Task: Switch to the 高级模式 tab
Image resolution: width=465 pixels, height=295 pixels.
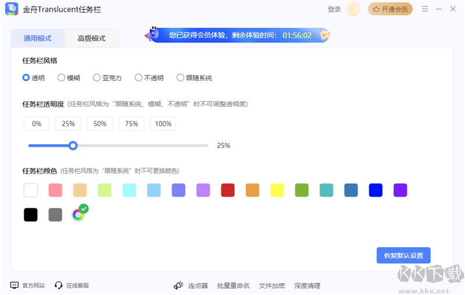Action: 92,38
